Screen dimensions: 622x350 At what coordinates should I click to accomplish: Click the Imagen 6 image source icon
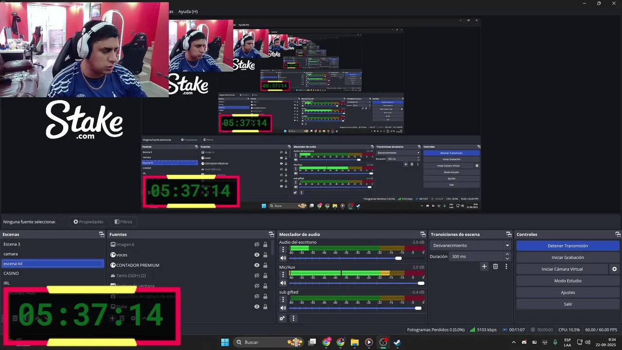tap(113, 245)
